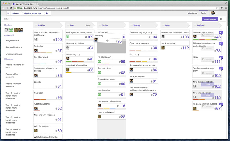
Task: Reload the page with refresh icon
Action: click(x=11, y=8)
